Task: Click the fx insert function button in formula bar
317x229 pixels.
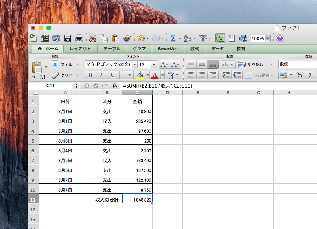Action: point(115,86)
